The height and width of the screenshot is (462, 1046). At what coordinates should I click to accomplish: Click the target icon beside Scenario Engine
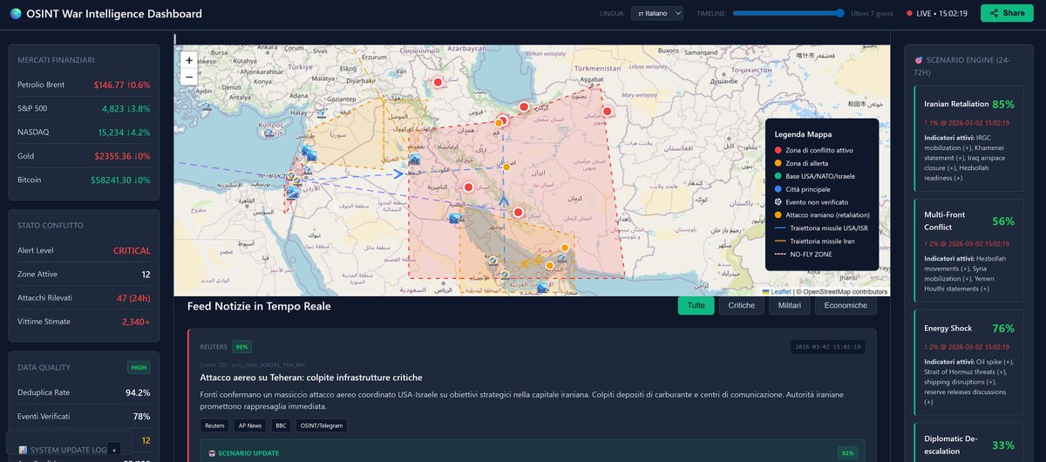918,60
